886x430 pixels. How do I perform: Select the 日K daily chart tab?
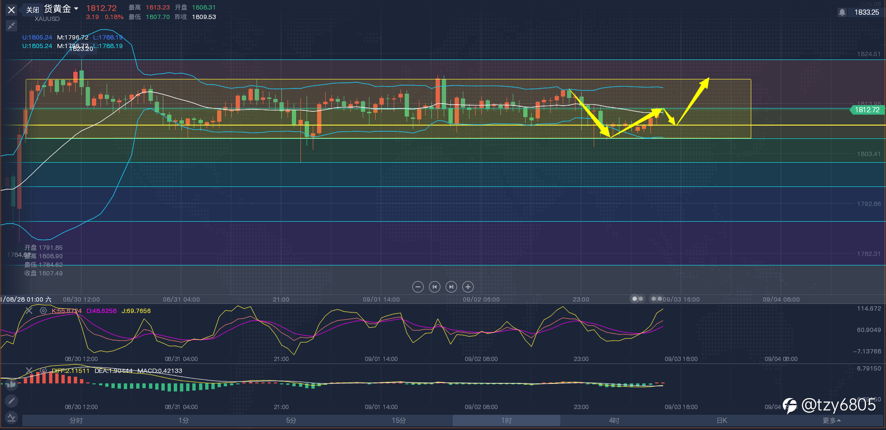(x=722, y=420)
